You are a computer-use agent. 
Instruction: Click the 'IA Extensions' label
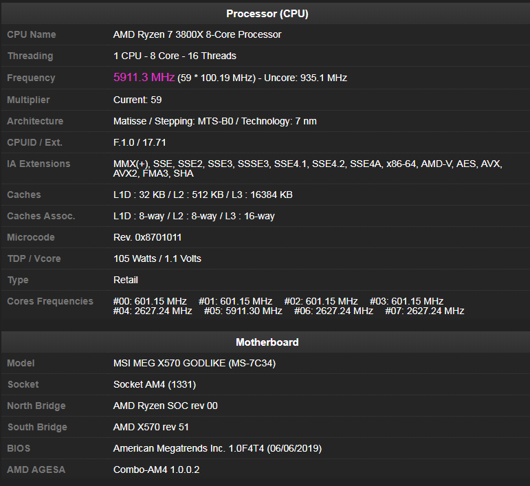click(x=38, y=164)
